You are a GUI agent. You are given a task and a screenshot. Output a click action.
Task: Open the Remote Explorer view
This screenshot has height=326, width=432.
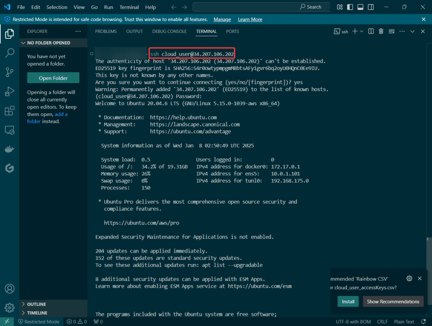click(x=9, y=130)
